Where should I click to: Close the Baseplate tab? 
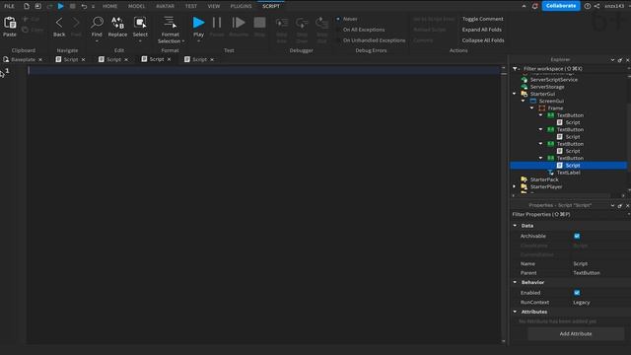pyautogui.click(x=40, y=59)
